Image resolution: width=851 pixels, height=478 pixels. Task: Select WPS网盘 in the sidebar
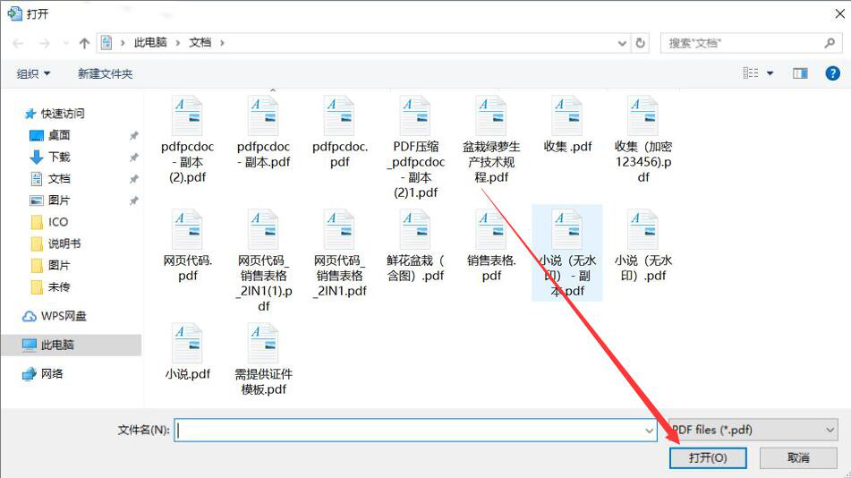55,316
